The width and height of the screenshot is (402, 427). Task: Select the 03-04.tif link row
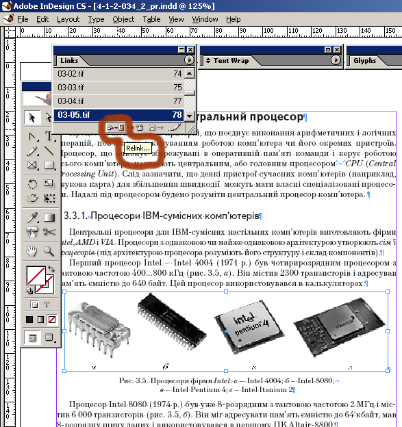pos(118,101)
